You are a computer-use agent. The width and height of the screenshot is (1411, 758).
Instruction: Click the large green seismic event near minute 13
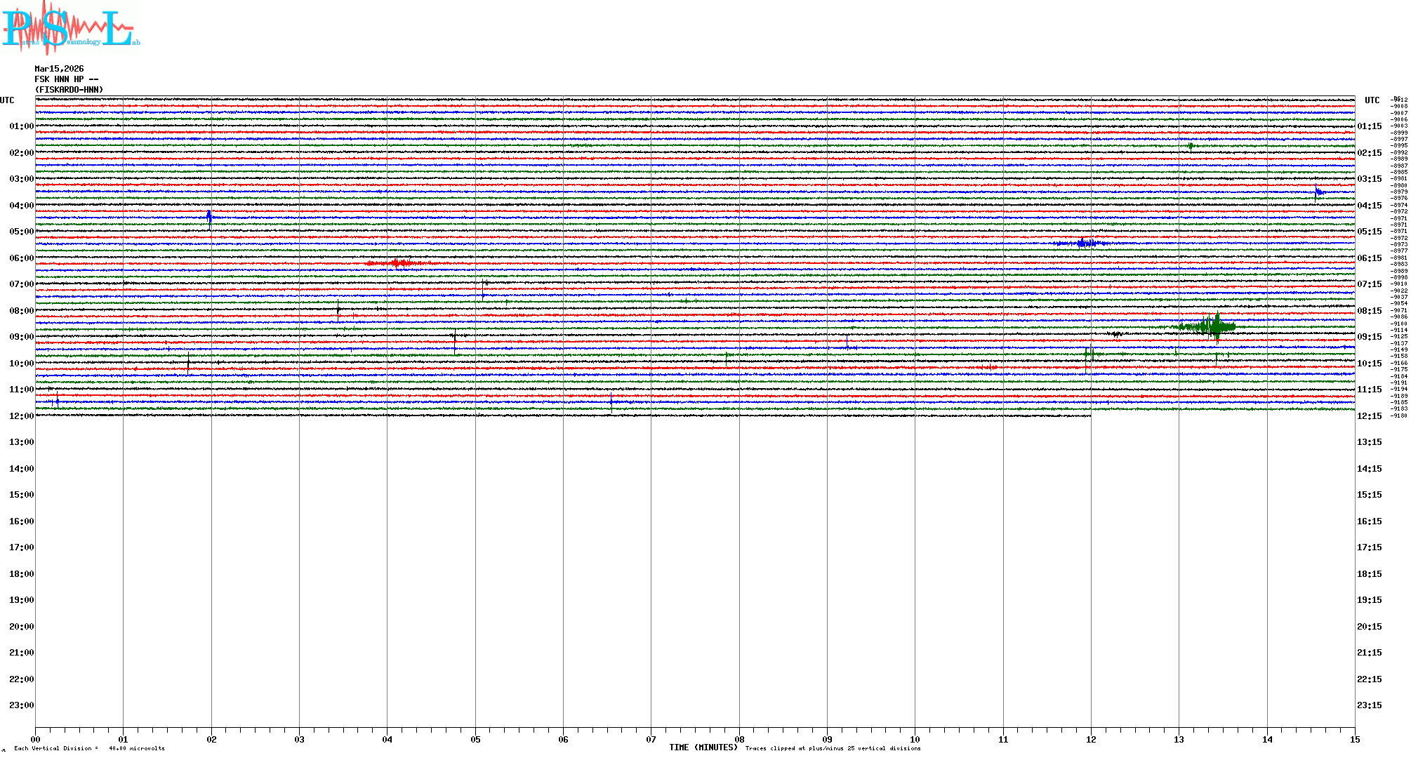pos(1214,326)
